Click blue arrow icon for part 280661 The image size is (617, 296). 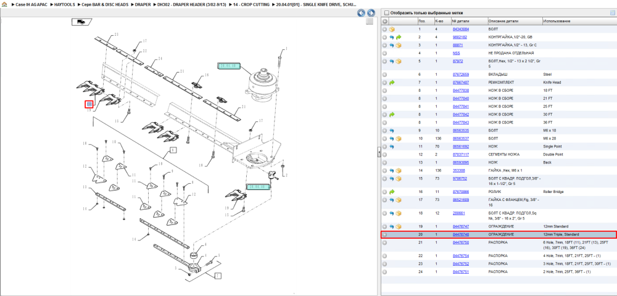pyautogui.click(x=392, y=213)
